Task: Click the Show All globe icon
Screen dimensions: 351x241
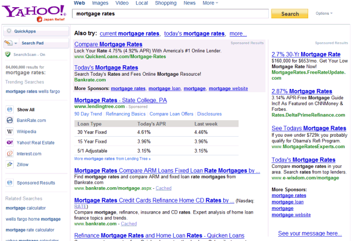Action: (10, 110)
